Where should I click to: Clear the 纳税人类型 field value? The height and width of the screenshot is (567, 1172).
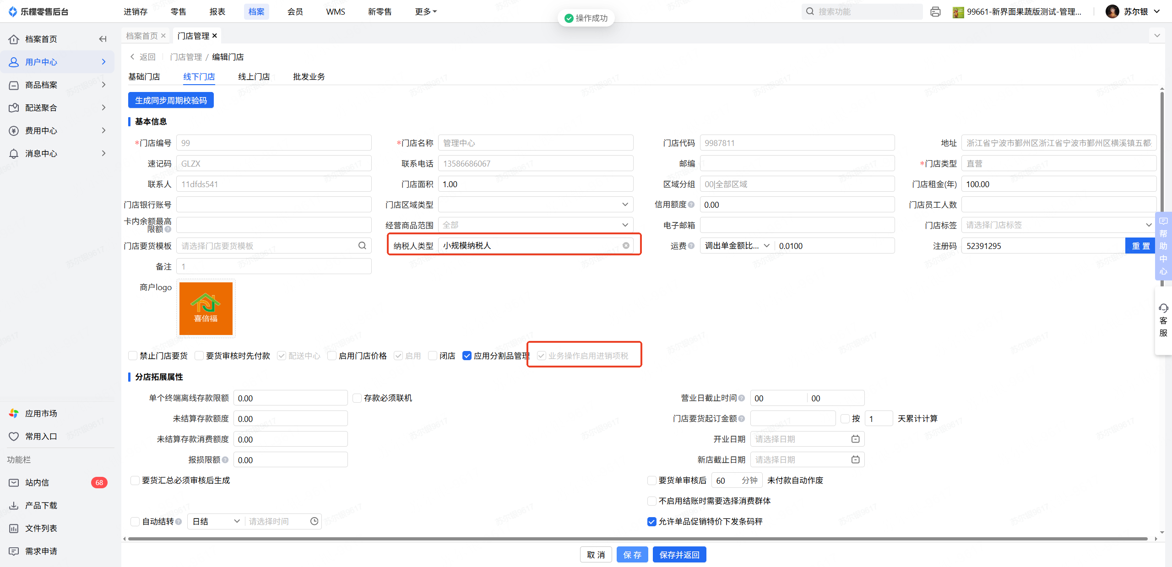[x=626, y=246]
